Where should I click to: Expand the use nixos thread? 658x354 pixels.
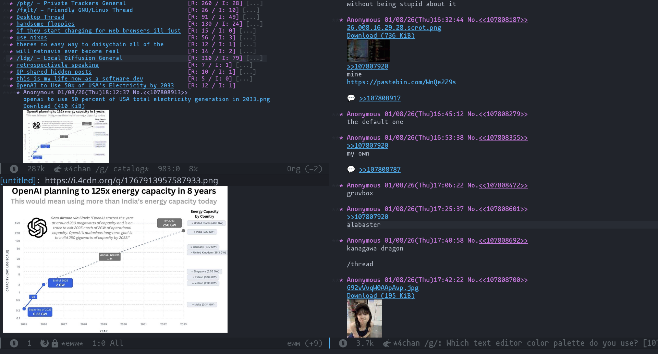[247, 38]
